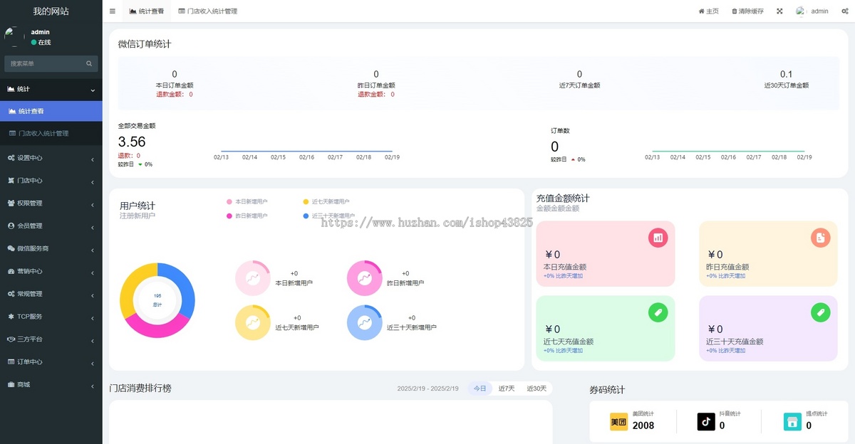Click the magenta circle icon for 昨日新增用户
Viewport: 855px width, 444px height.
pyautogui.click(x=364, y=278)
